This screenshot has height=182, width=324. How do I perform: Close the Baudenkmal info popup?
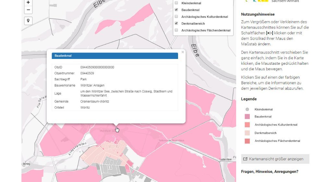click(183, 52)
